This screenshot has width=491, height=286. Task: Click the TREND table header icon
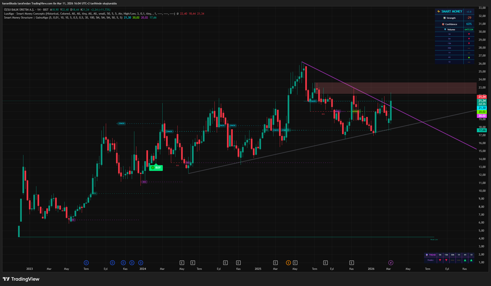pos(427,255)
